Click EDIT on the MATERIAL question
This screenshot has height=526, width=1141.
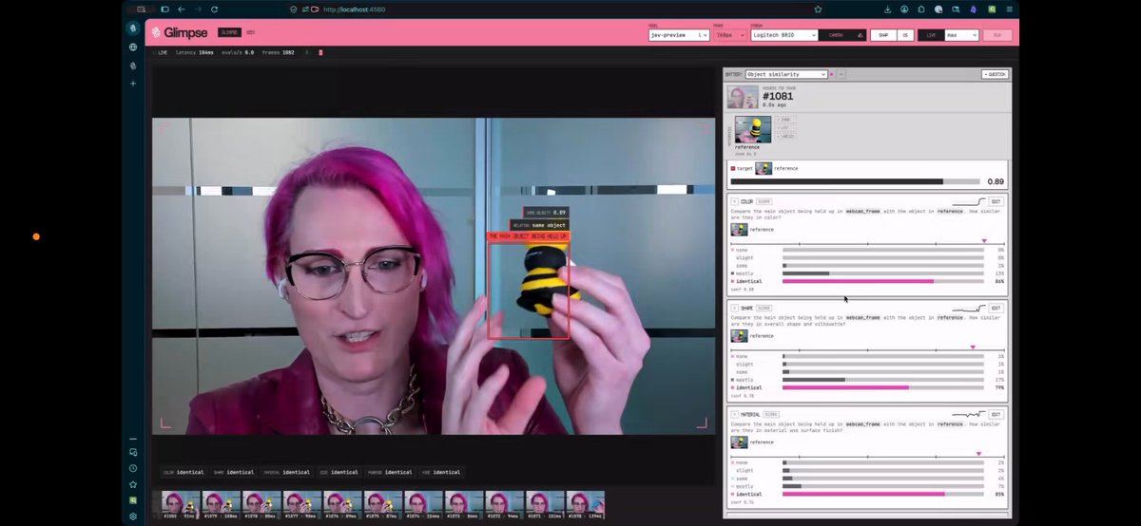(x=996, y=414)
